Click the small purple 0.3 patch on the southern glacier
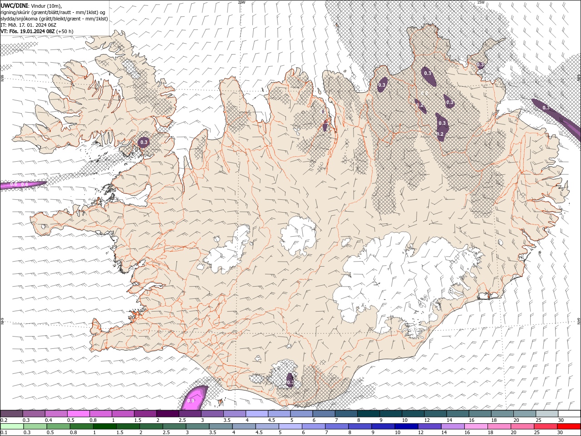Screen dimensions: 581x436 click(x=290, y=380)
